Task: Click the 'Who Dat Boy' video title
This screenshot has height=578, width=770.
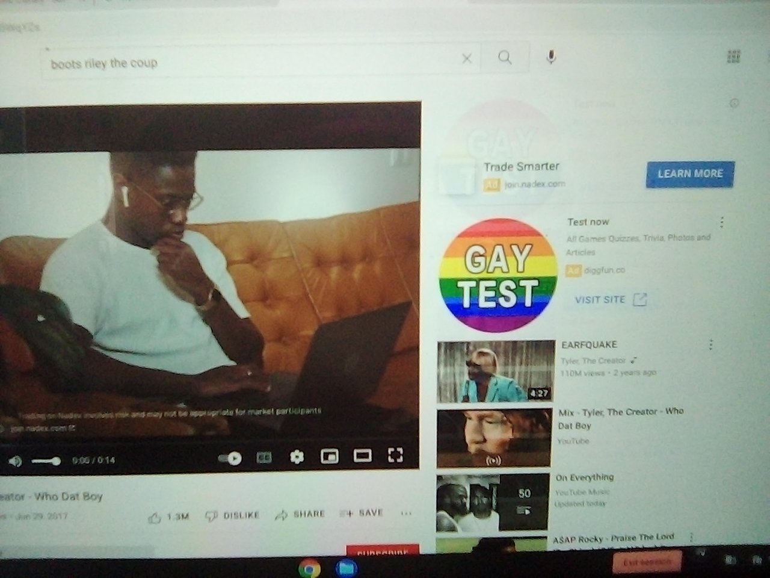Action: (x=52, y=497)
